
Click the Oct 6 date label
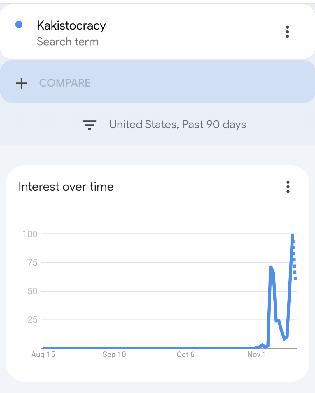(x=185, y=355)
